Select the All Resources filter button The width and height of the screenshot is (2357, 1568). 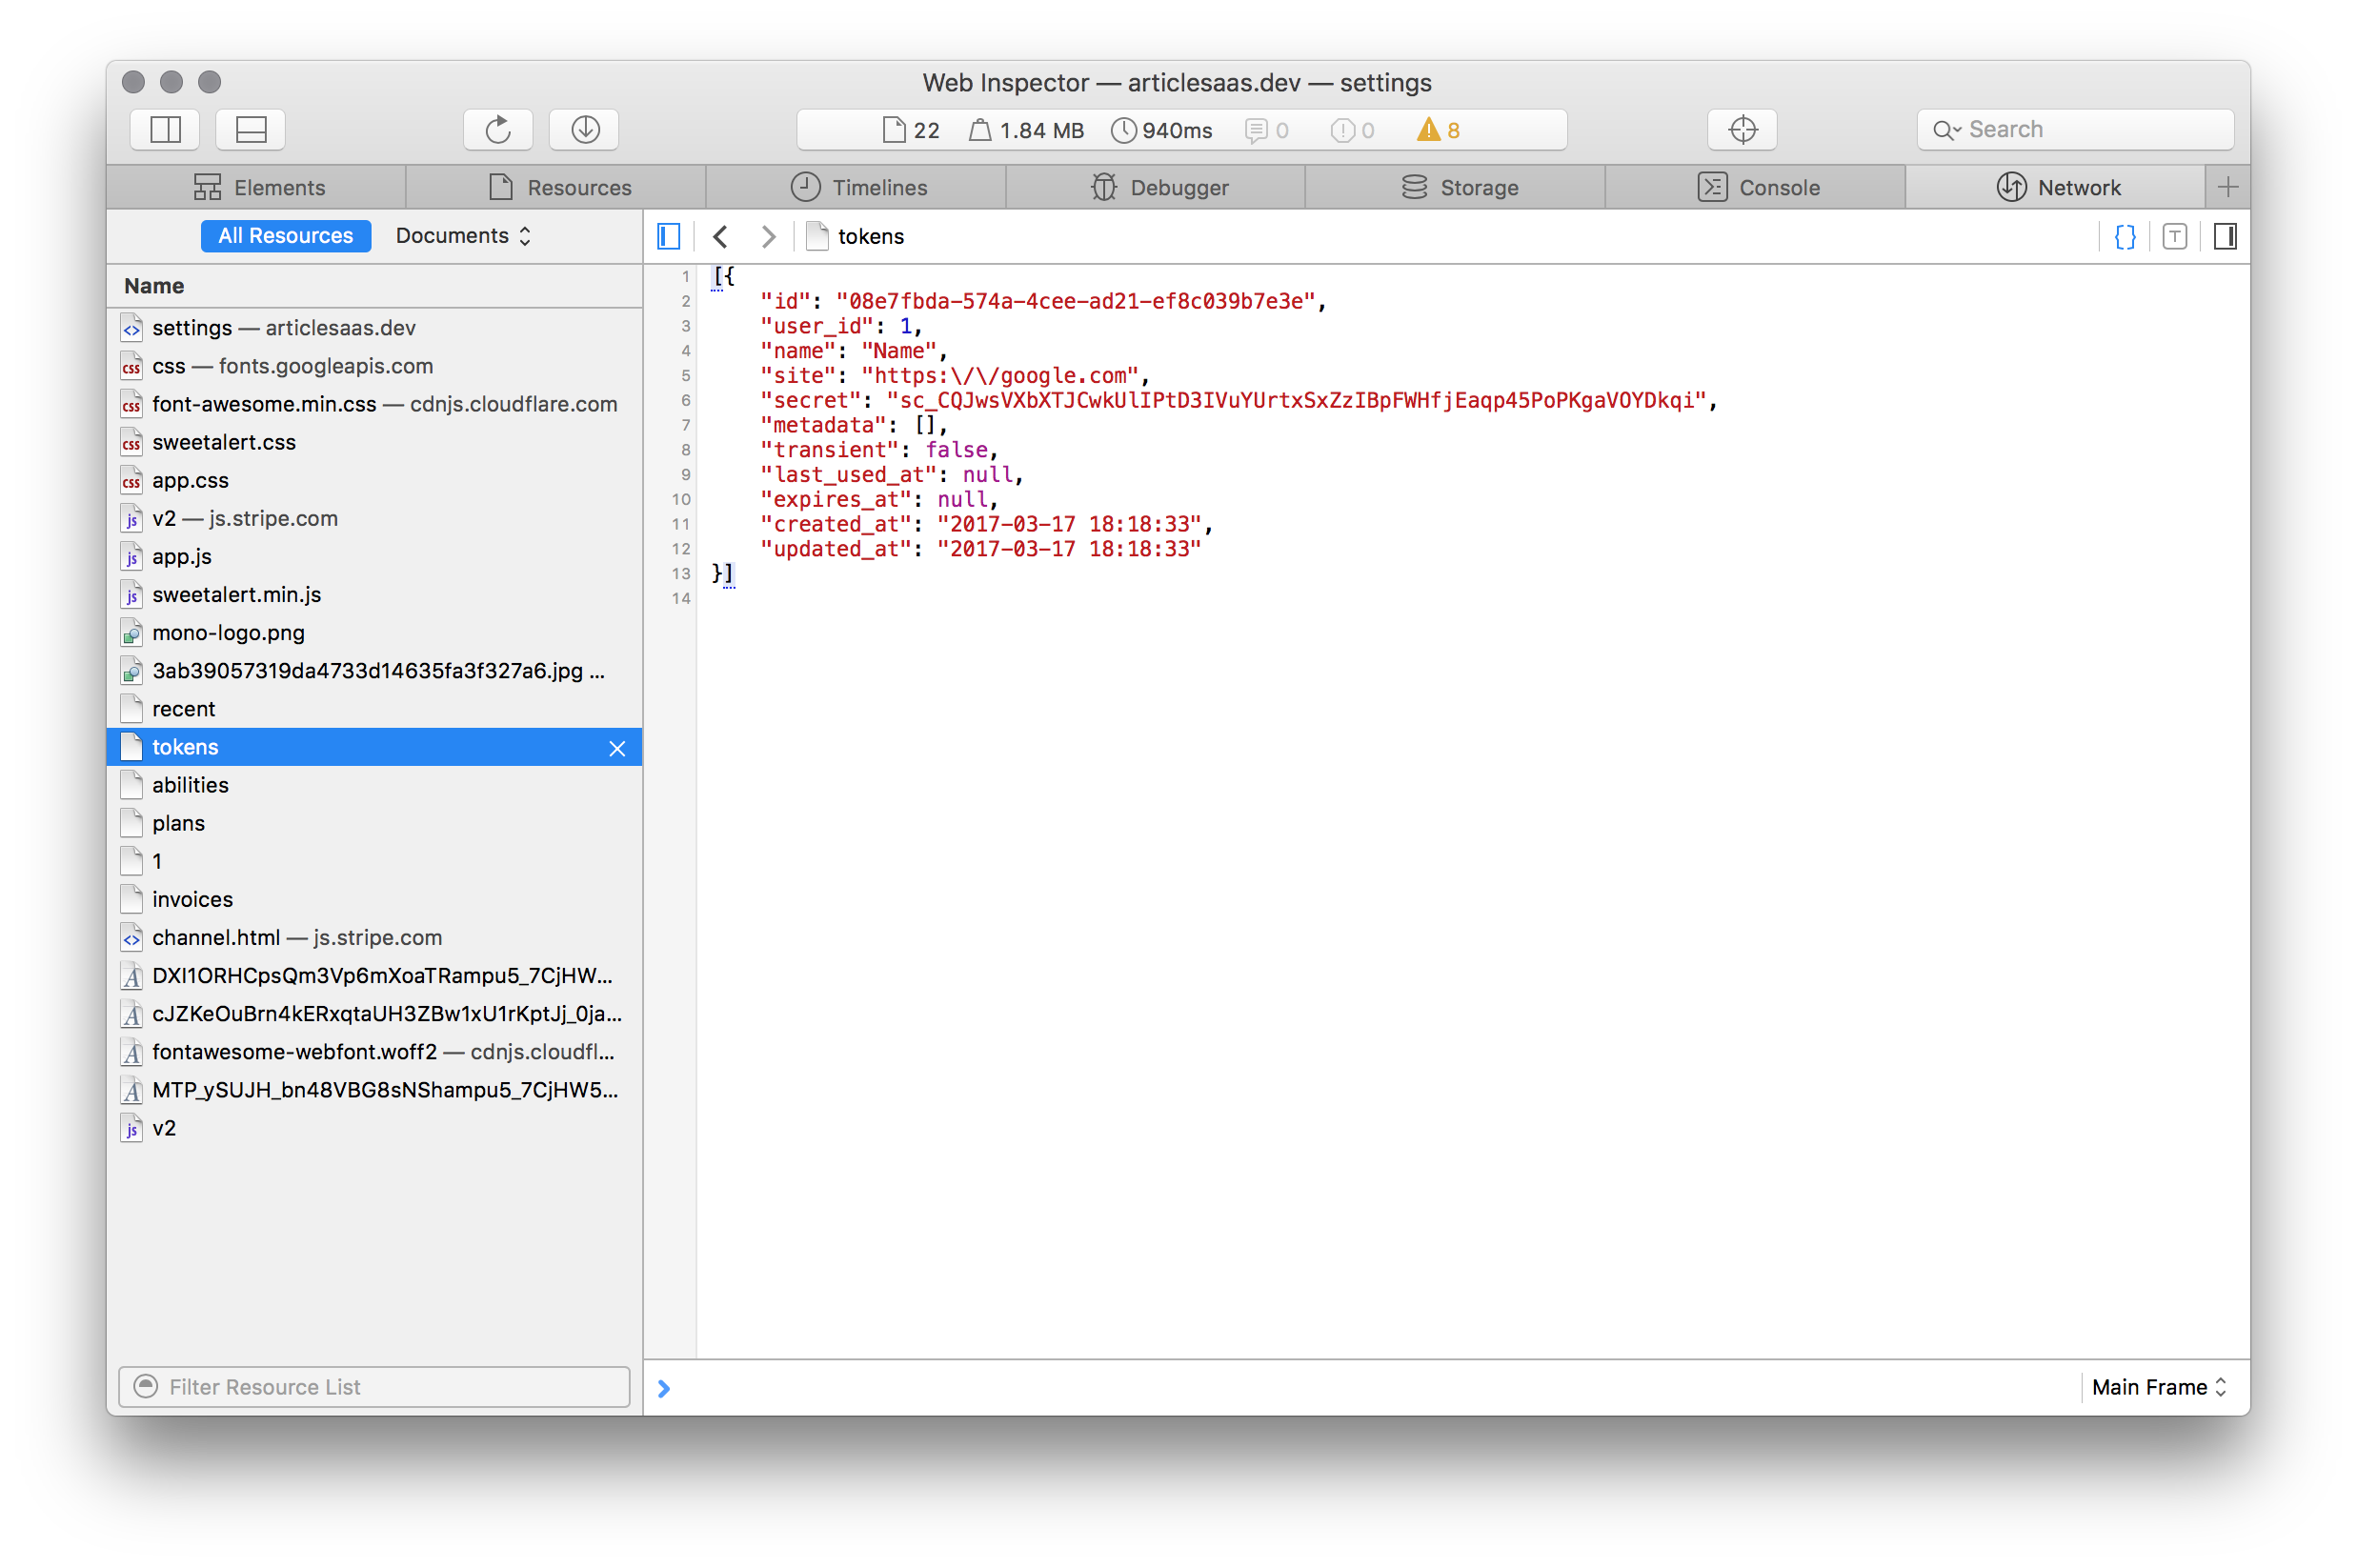click(286, 236)
